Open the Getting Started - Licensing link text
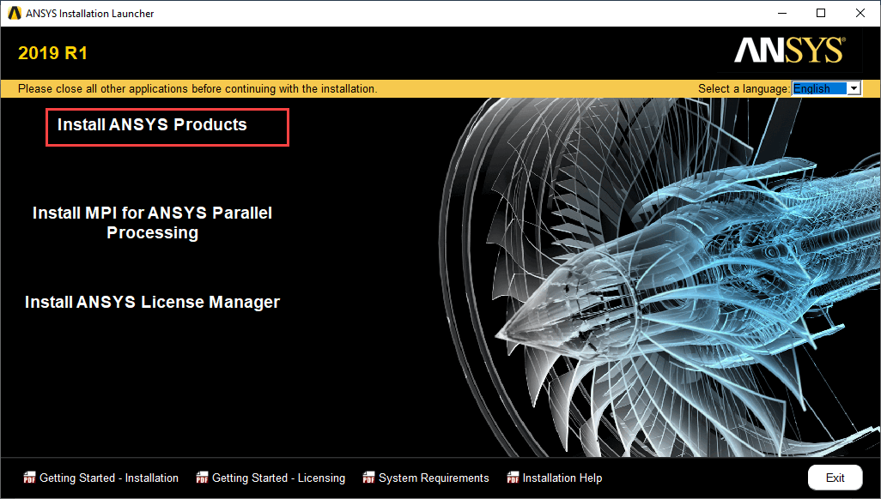The image size is (881, 499). pos(279,478)
